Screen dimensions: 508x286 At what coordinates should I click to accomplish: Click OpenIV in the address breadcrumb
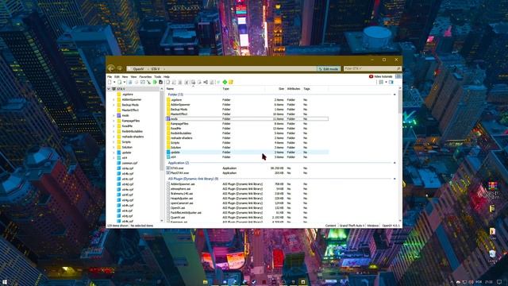click(138, 69)
